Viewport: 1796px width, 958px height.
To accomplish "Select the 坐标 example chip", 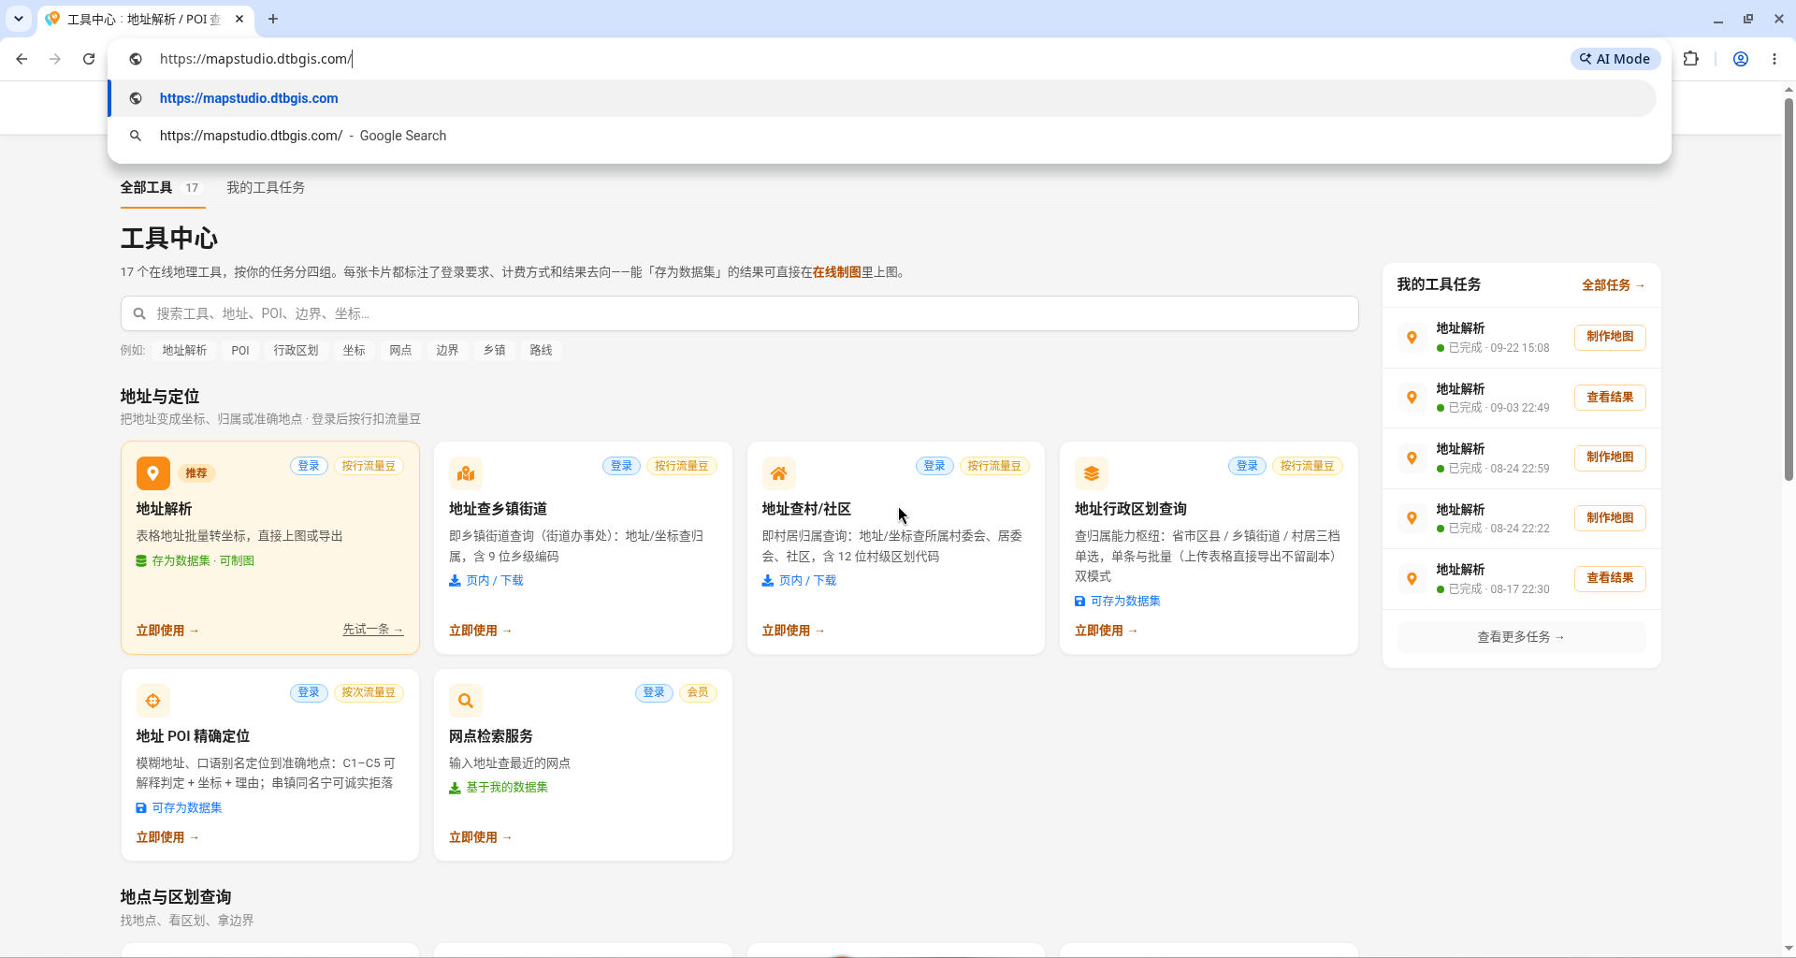I will [354, 350].
